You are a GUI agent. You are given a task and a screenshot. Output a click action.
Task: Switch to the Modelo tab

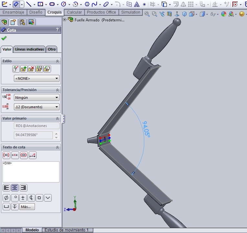tap(32, 230)
